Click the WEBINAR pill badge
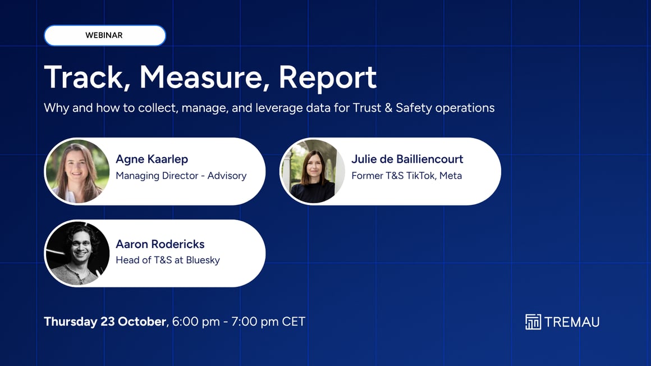This screenshot has height=366, width=651. click(104, 35)
